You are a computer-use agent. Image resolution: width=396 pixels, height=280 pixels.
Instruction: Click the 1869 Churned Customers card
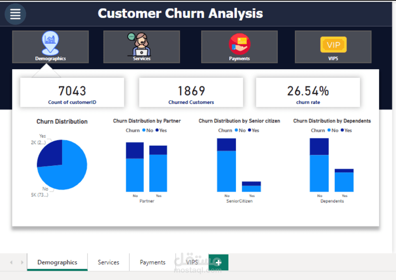pyautogui.click(x=191, y=92)
